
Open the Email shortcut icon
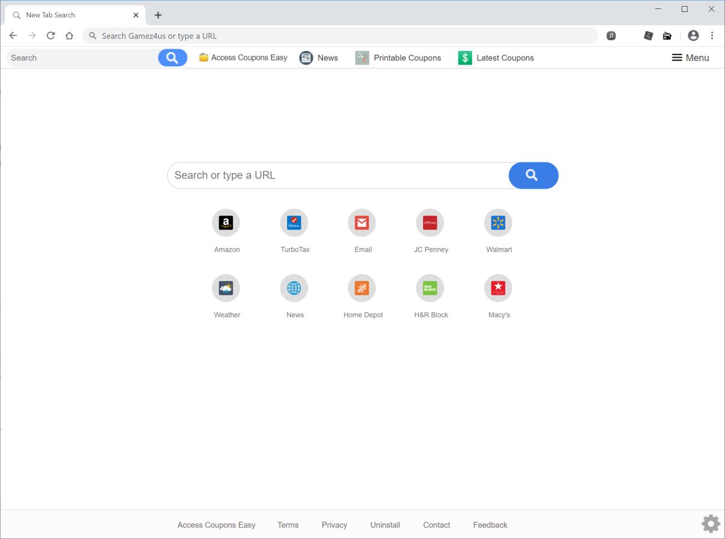click(x=362, y=223)
